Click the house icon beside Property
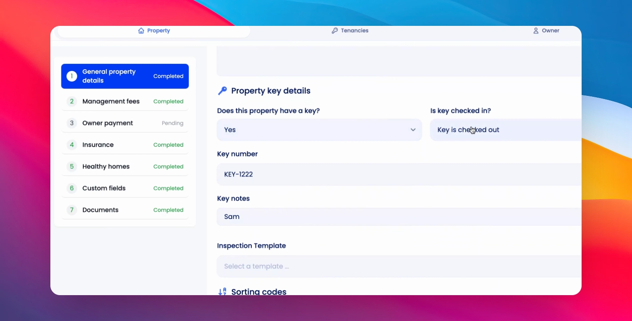This screenshot has height=321, width=632. (x=141, y=31)
